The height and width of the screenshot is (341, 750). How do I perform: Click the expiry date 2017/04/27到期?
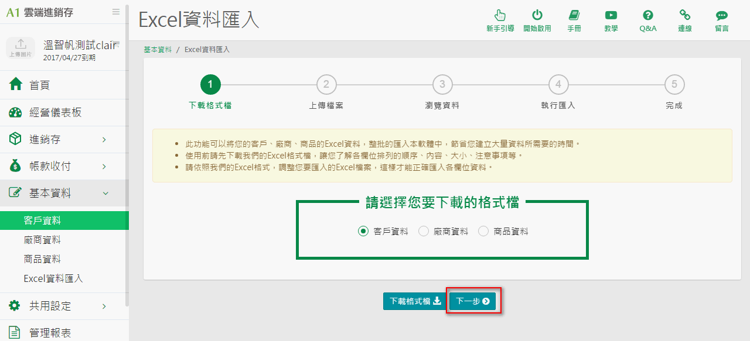pyautogui.click(x=69, y=58)
